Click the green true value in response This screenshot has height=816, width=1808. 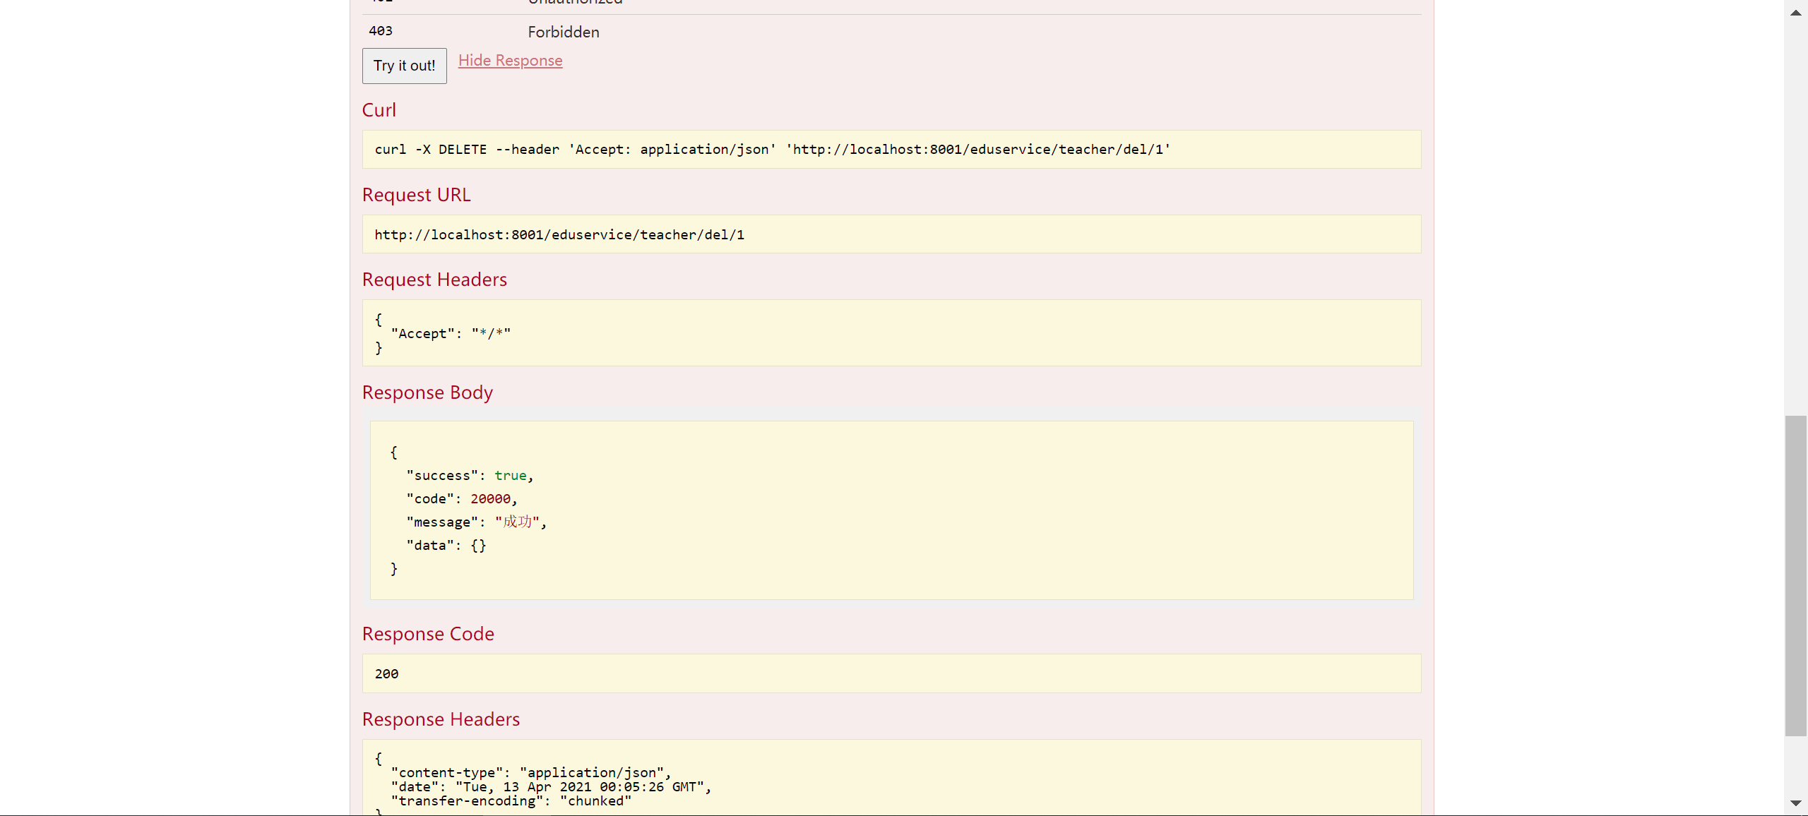(510, 476)
